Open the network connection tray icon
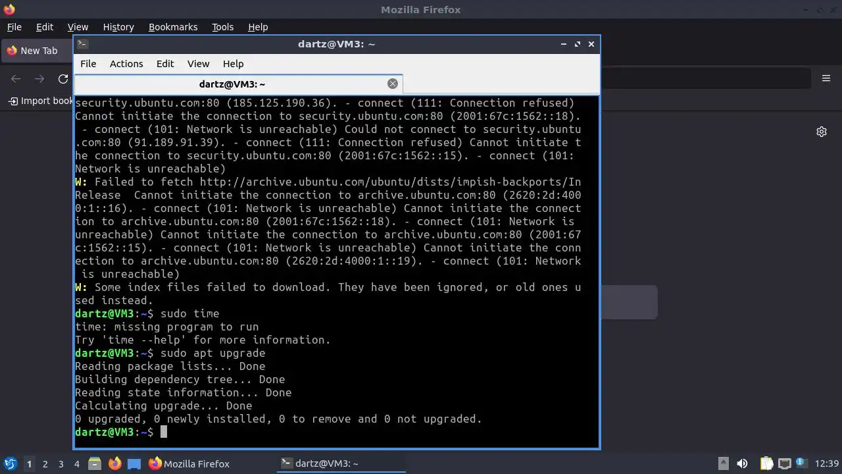This screenshot has height=474, width=842. pos(784,463)
